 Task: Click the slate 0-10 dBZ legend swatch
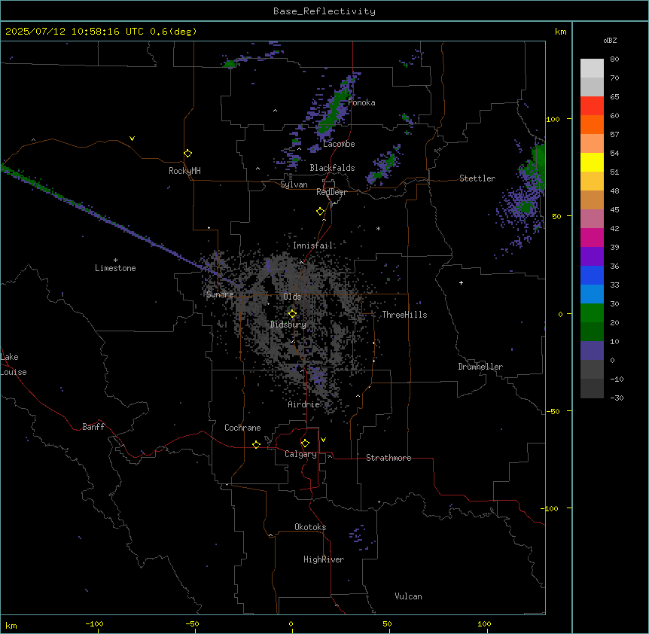coord(592,351)
